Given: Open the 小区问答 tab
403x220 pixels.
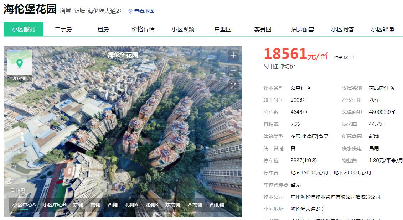Looking at the screenshot, I should 342,29.
